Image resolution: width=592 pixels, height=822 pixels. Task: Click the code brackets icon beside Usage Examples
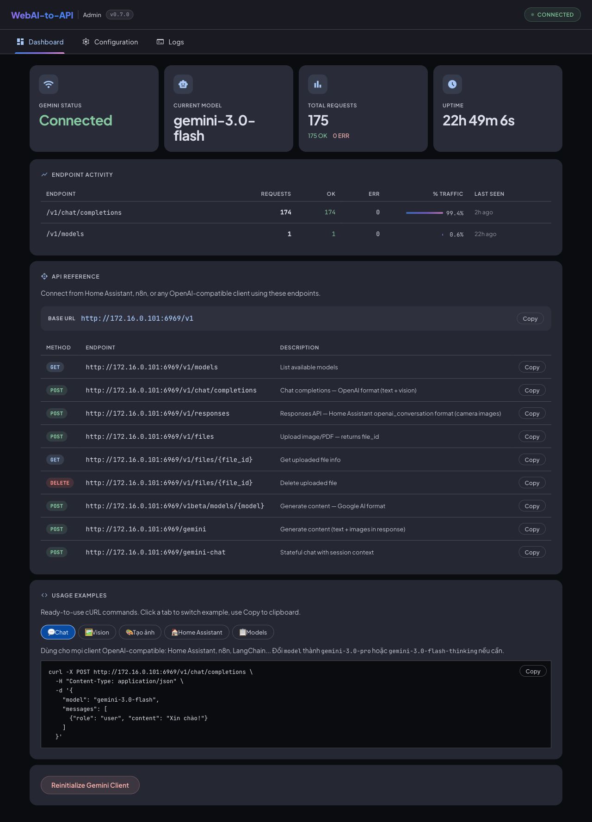(x=44, y=595)
